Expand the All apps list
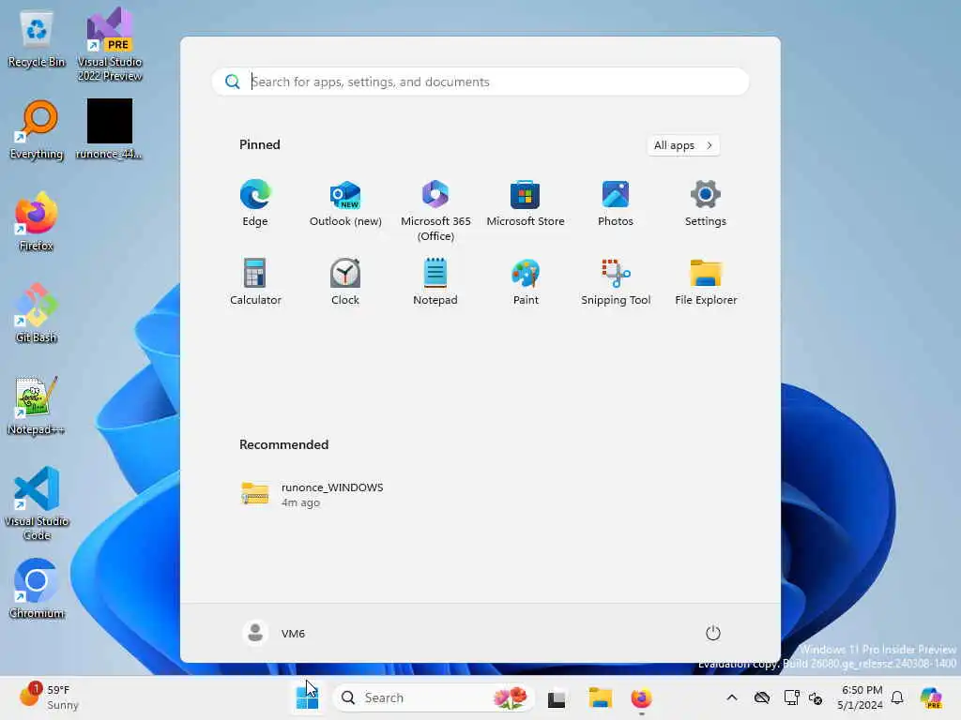 [x=683, y=145]
